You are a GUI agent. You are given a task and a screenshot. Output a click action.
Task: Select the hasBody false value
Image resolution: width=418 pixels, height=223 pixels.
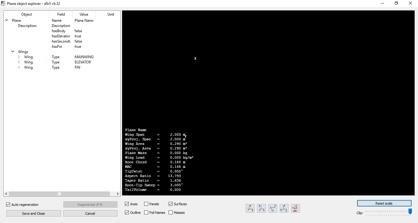click(78, 31)
